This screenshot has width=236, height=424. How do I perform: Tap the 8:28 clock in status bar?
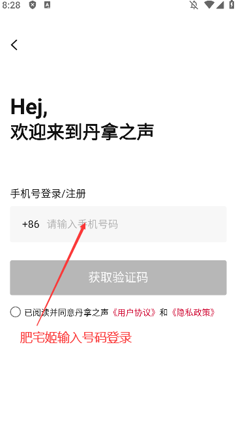tap(11, 5)
